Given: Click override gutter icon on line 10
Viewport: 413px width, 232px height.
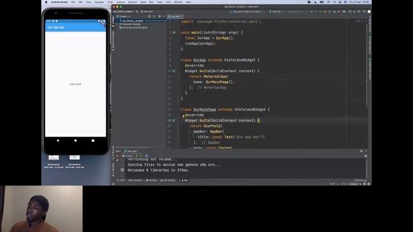Looking at the screenshot, I should [x=174, y=71].
